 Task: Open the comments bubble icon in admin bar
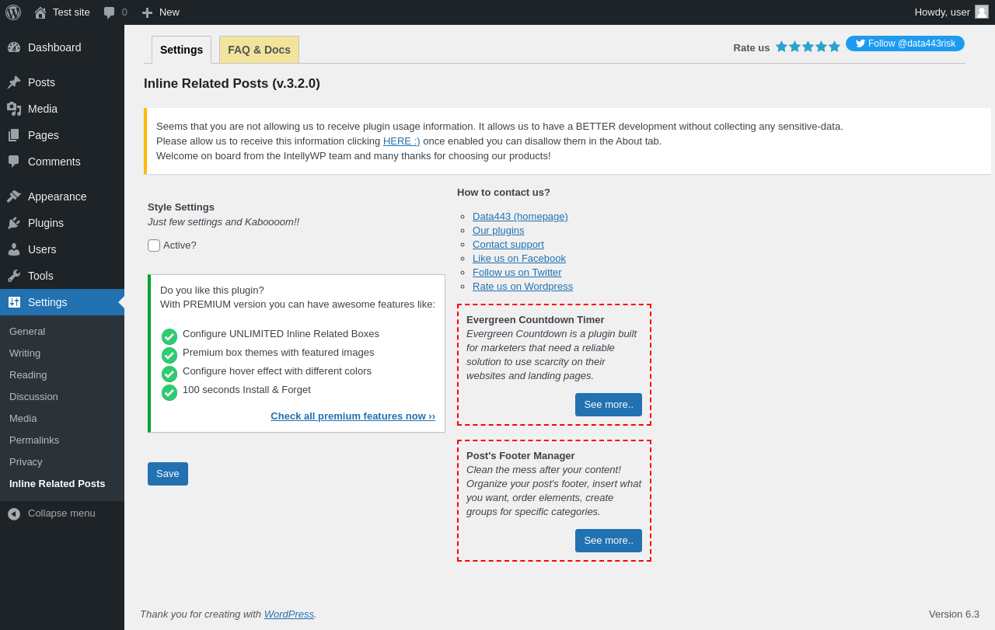(x=109, y=12)
